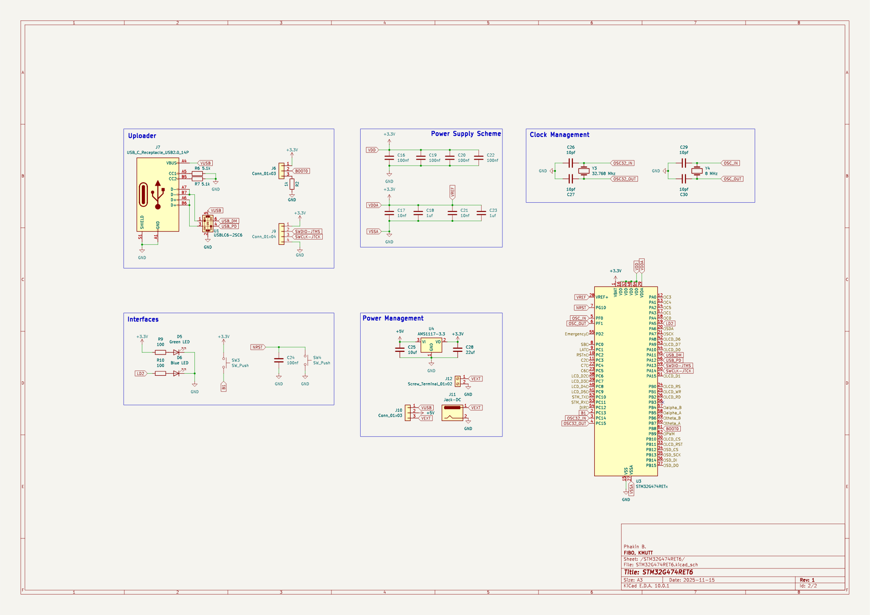Image resolution: width=870 pixels, height=615 pixels.
Task: Select the D5 Green LED symbol
Action: pos(177,352)
